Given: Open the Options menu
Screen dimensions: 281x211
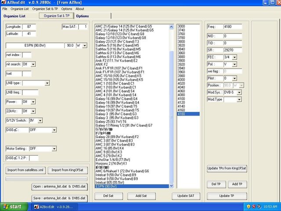Looking at the screenshot, I should pyautogui.click(x=66, y=9).
